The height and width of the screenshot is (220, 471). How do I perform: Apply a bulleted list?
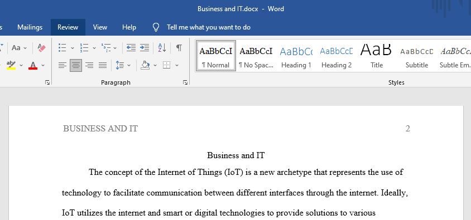[63, 48]
